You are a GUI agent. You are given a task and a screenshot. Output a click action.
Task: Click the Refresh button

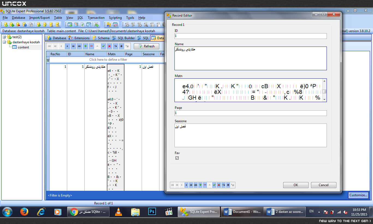(146, 46)
